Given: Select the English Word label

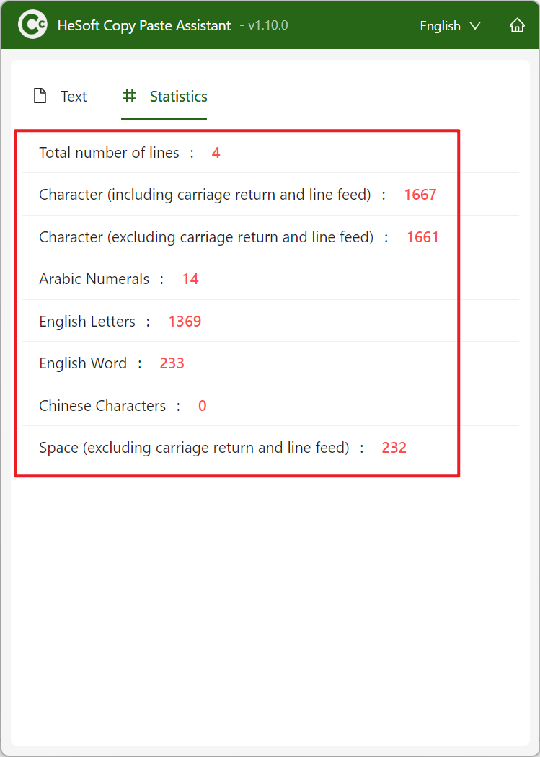Looking at the screenshot, I should (x=83, y=363).
